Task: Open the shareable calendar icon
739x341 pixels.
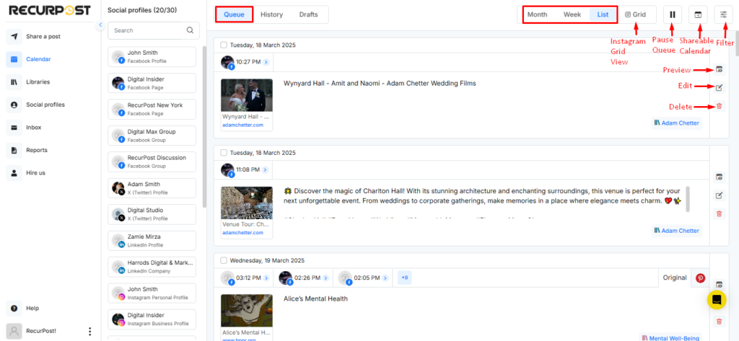Action: click(x=698, y=14)
